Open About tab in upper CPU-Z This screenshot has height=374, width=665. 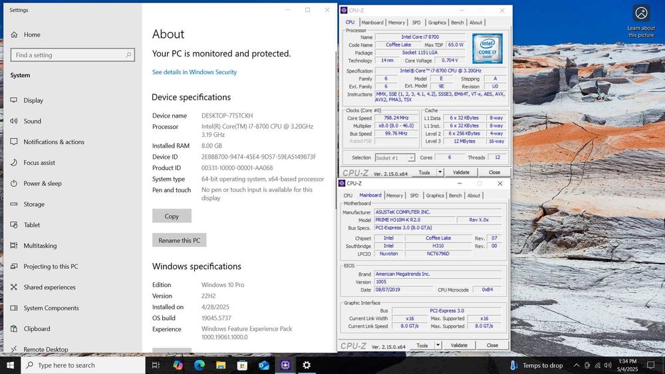(x=476, y=23)
